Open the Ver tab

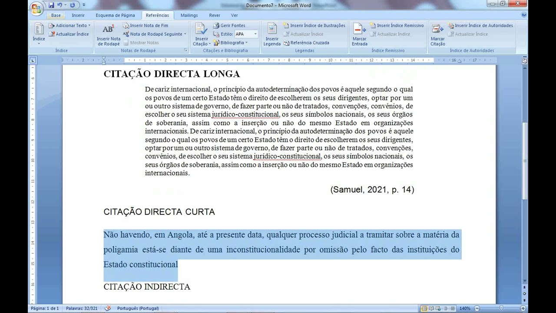point(235,15)
